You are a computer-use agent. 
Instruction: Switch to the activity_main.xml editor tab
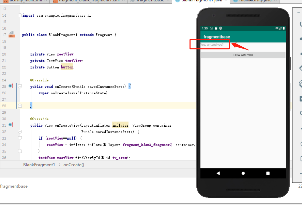[25, 1]
